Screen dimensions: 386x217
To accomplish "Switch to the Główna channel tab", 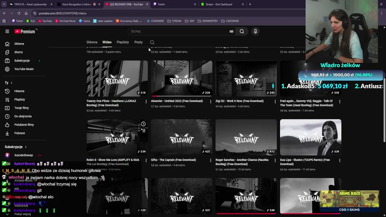I will click(92, 42).
